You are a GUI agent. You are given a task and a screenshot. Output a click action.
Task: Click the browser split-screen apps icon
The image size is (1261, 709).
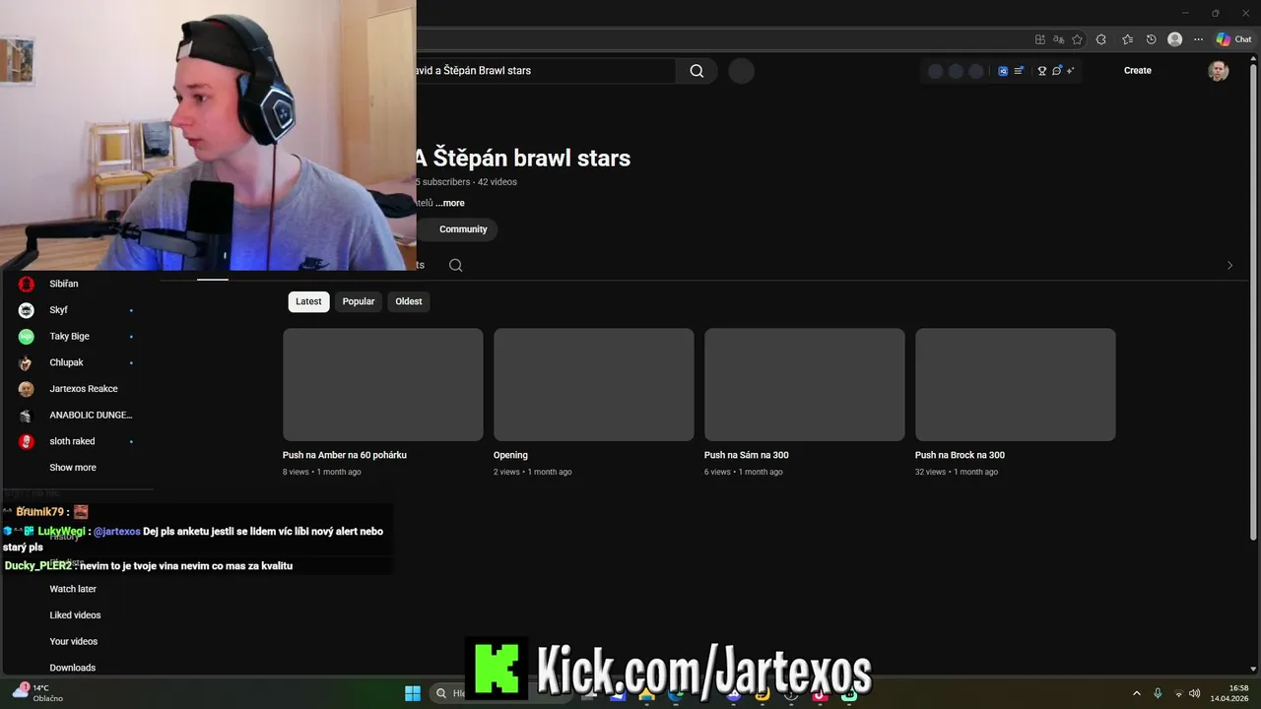click(1039, 39)
